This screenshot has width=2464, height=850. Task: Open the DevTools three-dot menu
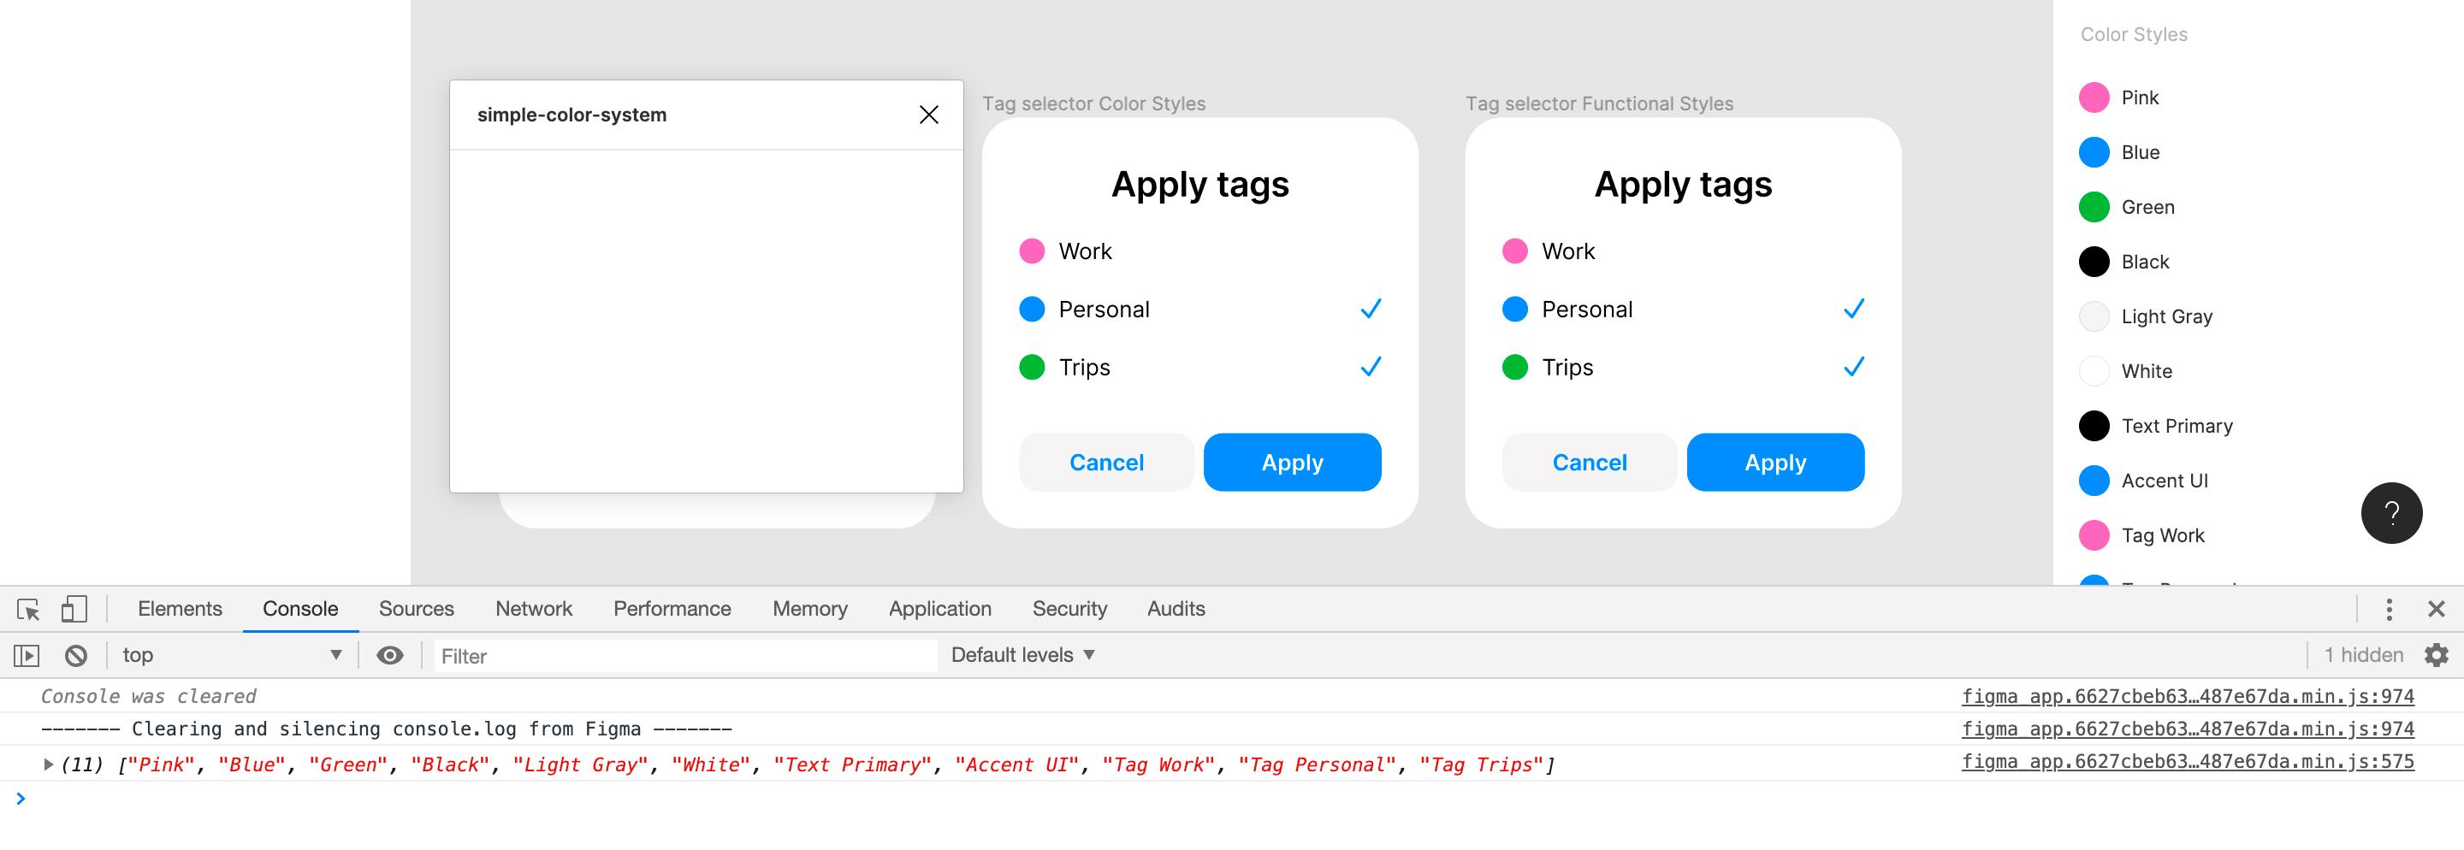pyautogui.click(x=2389, y=609)
